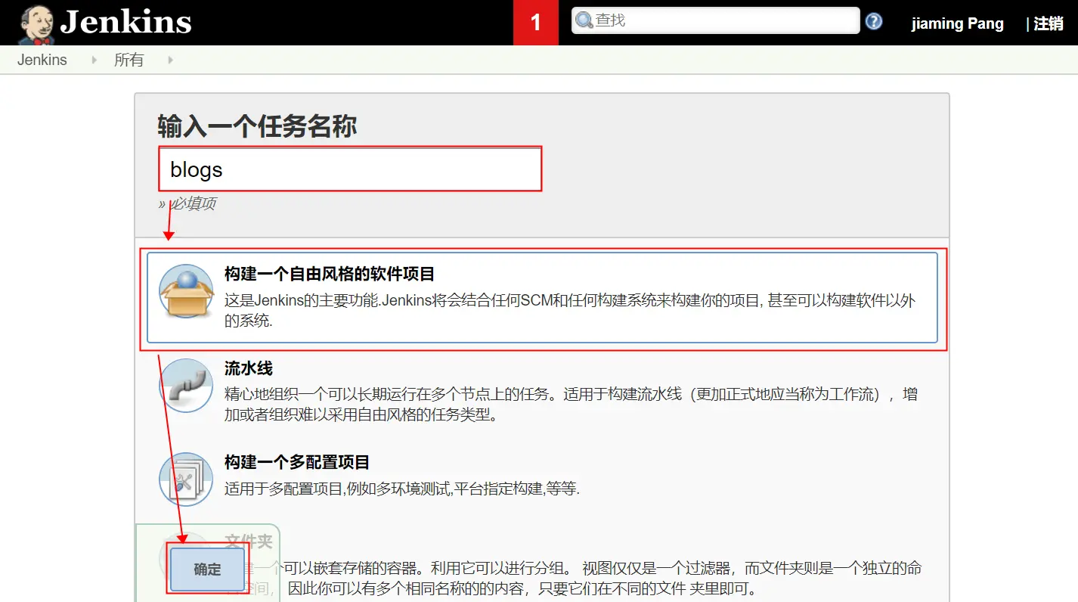This screenshot has height=602, width=1078.
Task: Click pipeline description starting 精心地组织一个
Action: tap(571, 405)
